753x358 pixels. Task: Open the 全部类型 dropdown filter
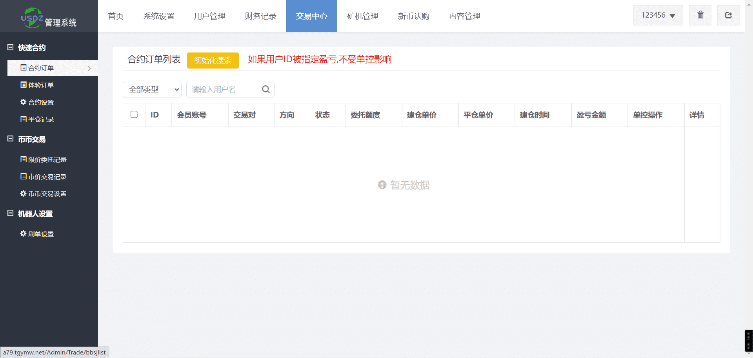[x=152, y=89]
